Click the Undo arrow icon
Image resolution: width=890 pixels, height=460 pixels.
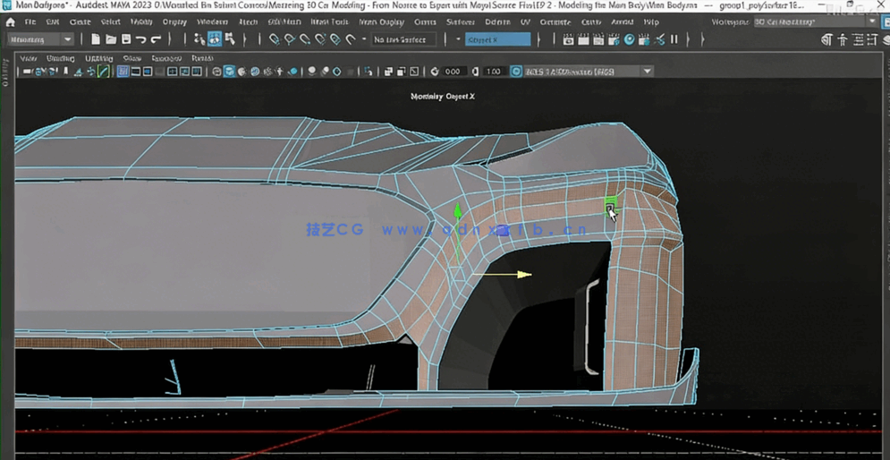[141, 39]
